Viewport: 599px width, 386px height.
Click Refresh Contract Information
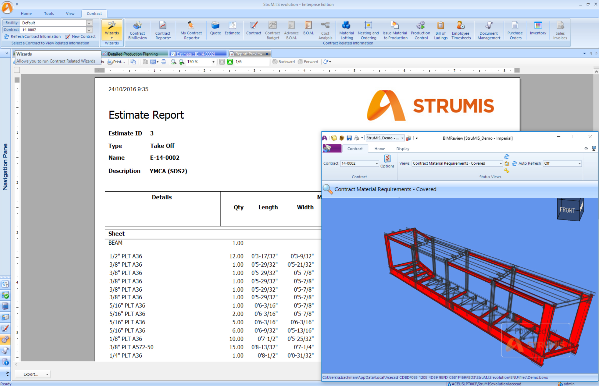click(x=32, y=36)
